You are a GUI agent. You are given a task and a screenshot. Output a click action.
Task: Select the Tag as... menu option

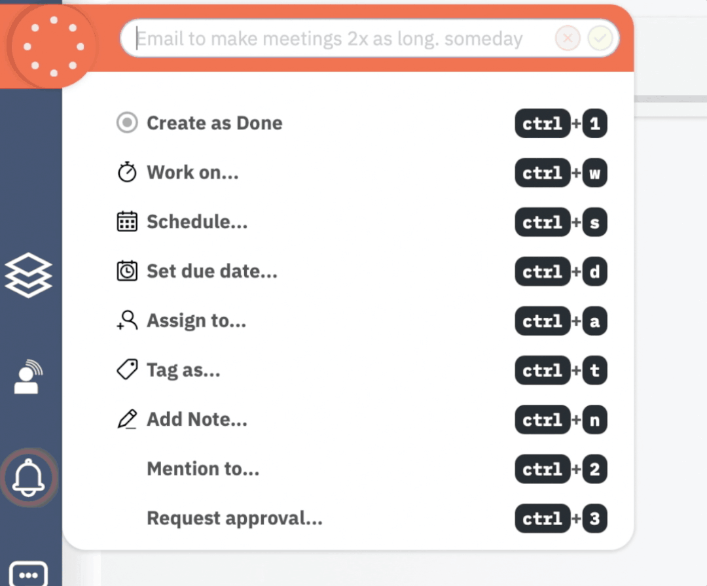pyautogui.click(x=183, y=370)
